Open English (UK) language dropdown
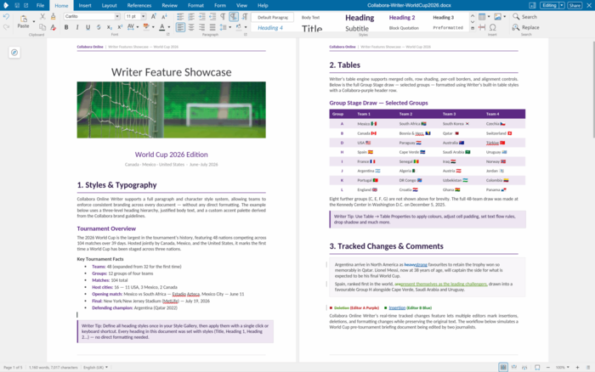Viewport: 595px width, 372px height. pyautogui.click(x=95, y=367)
